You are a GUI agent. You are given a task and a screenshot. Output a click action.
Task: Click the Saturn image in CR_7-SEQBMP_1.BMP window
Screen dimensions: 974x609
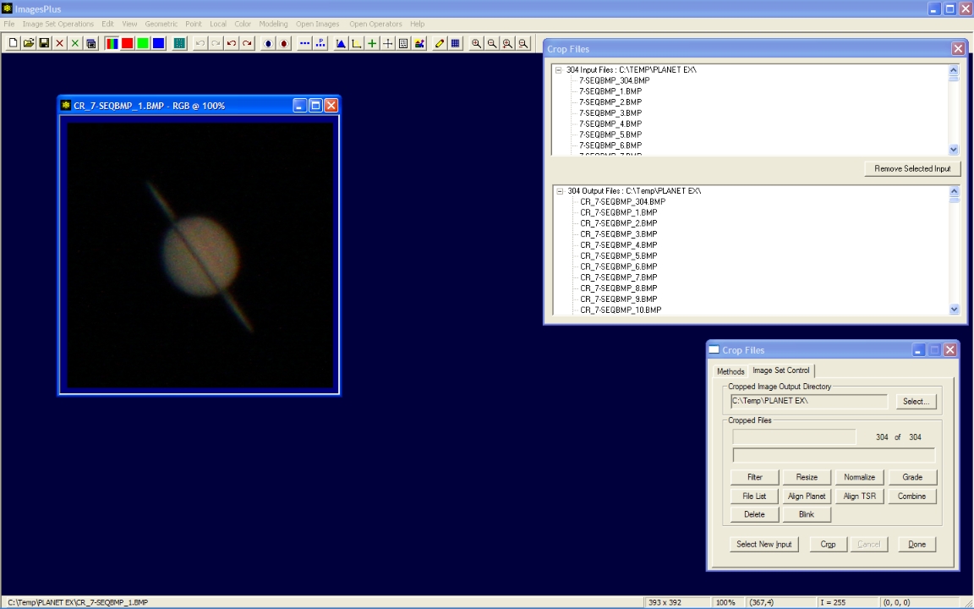click(x=200, y=255)
